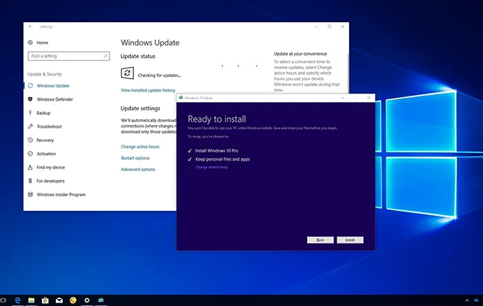Open the Find my device settings page
The height and width of the screenshot is (306, 483).
[x=50, y=167]
